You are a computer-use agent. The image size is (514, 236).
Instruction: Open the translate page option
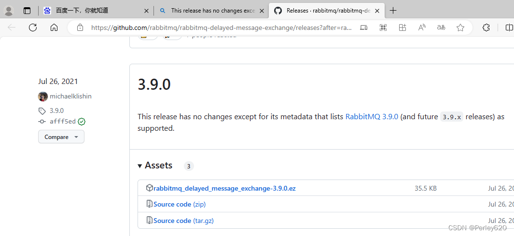coord(441,28)
